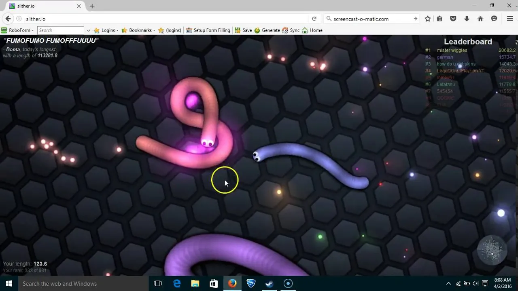Go back with the browser Back arrow
The image size is (518, 291).
[8, 19]
